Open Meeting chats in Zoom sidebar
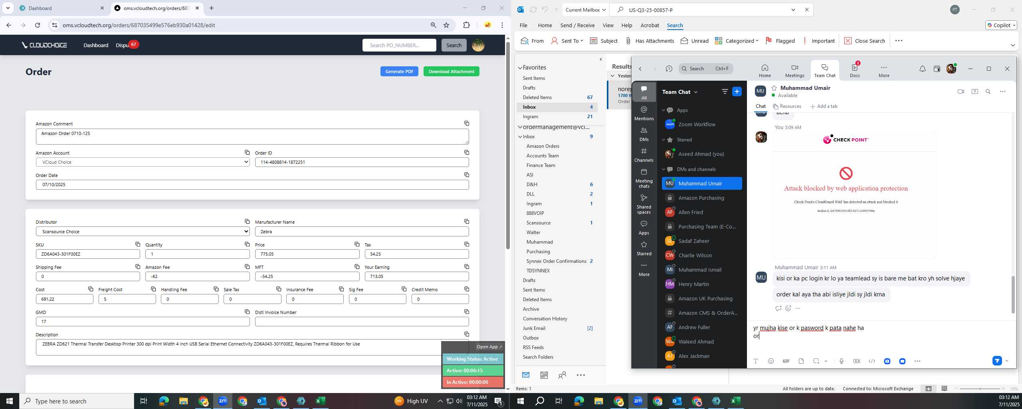This screenshot has width=1022, height=409. click(x=644, y=178)
